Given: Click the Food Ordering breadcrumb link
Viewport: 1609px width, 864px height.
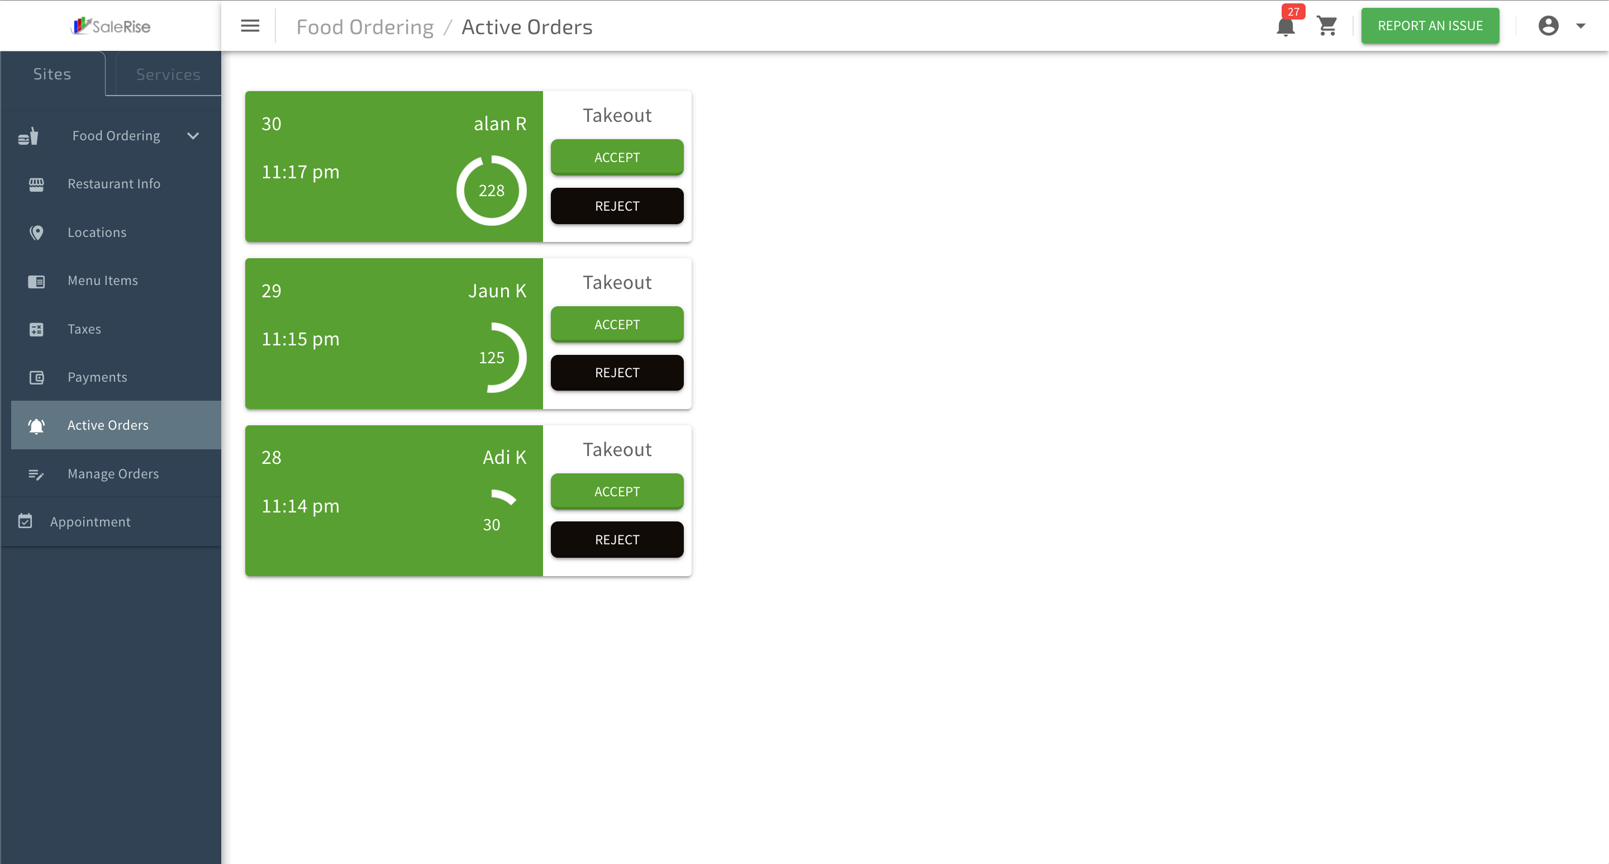Looking at the screenshot, I should pyautogui.click(x=365, y=27).
